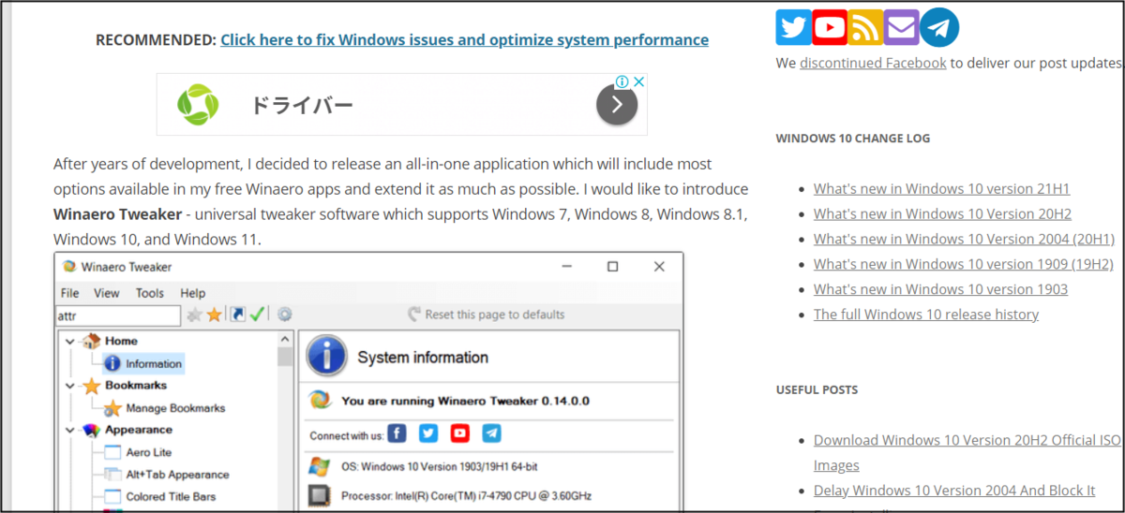Click the gold star bookmark icon
This screenshot has width=1125, height=513.
click(215, 315)
